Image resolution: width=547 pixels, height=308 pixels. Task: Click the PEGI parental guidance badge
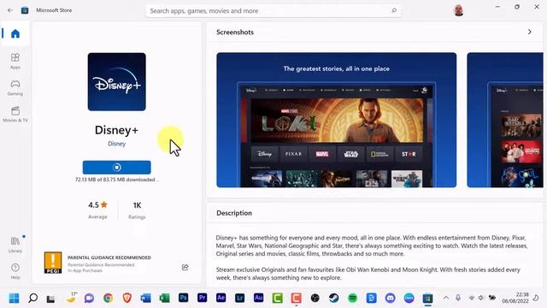(x=53, y=263)
